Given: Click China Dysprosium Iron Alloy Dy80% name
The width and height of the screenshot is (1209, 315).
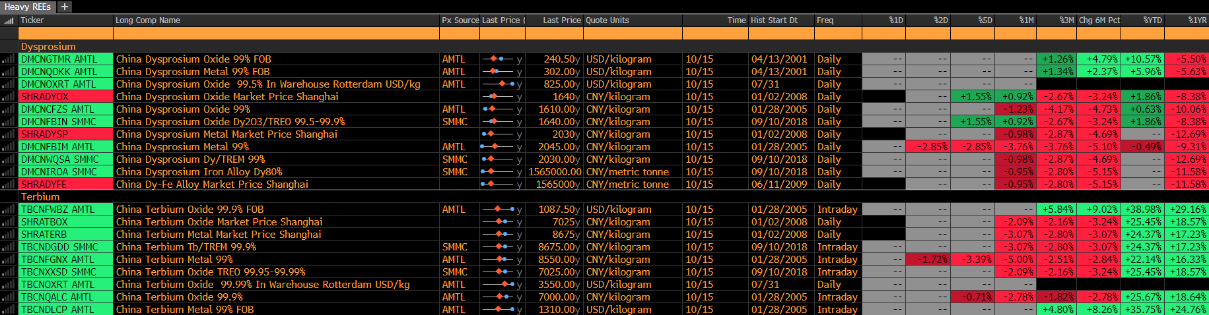Looking at the screenshot, I should coord(199,172).
